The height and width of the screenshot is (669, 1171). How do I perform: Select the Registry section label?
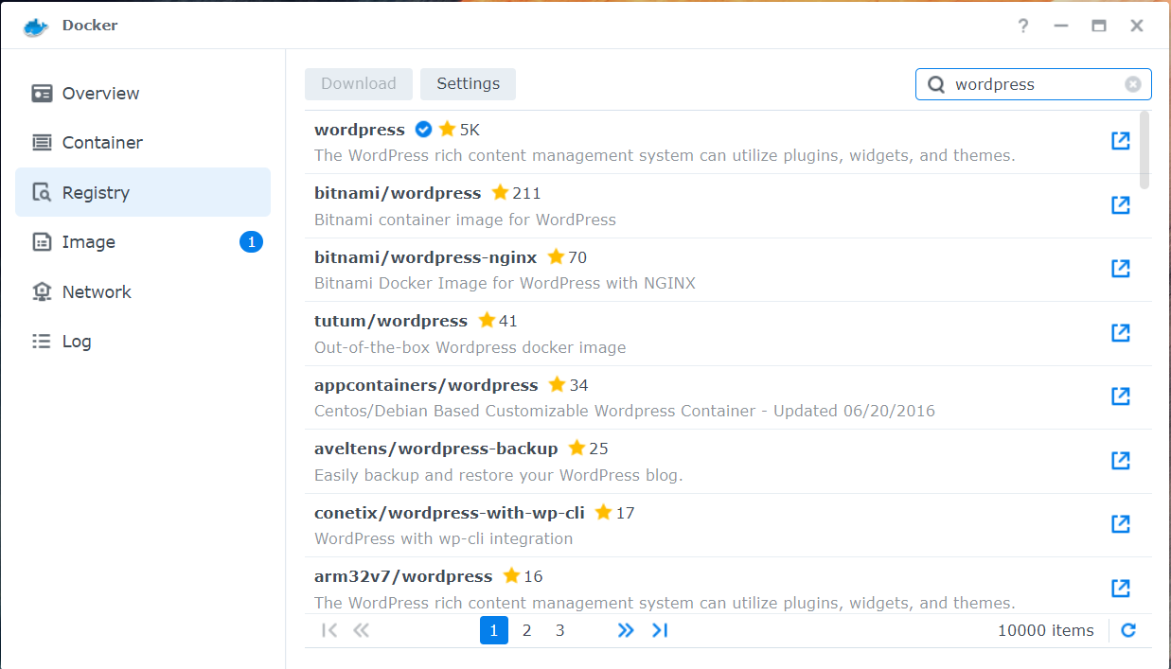(96, 193)
